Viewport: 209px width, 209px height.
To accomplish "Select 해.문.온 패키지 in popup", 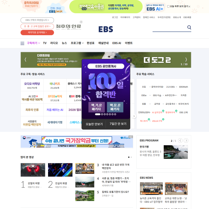I will tap(115, 107).
